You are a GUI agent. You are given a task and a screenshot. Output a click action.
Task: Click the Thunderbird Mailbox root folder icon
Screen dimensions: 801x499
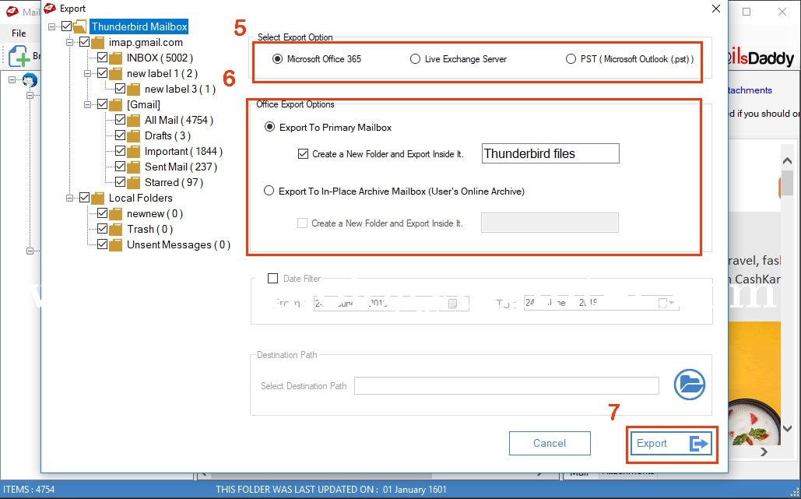tap(79, 26)
